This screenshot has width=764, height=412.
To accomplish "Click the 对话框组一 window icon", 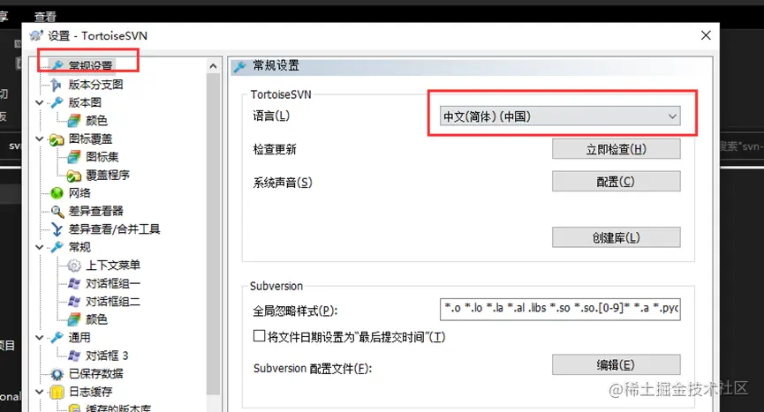I will click(x=74, y=283).
